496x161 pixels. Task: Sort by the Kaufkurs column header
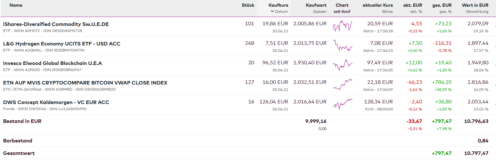pos(278,5)
